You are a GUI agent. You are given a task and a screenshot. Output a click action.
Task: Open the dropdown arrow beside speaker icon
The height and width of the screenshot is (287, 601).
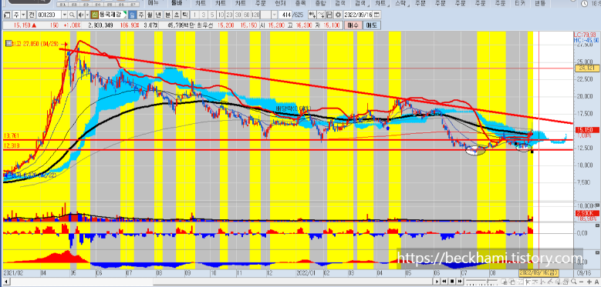(x=87, y=15)
